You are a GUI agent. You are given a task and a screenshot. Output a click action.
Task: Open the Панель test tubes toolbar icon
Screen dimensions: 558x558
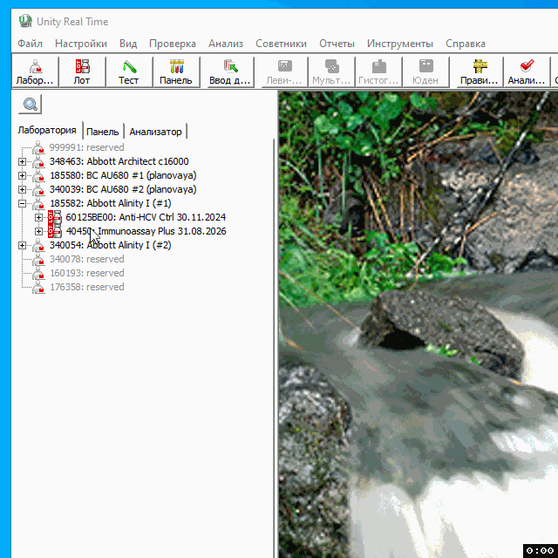point(176,71)
